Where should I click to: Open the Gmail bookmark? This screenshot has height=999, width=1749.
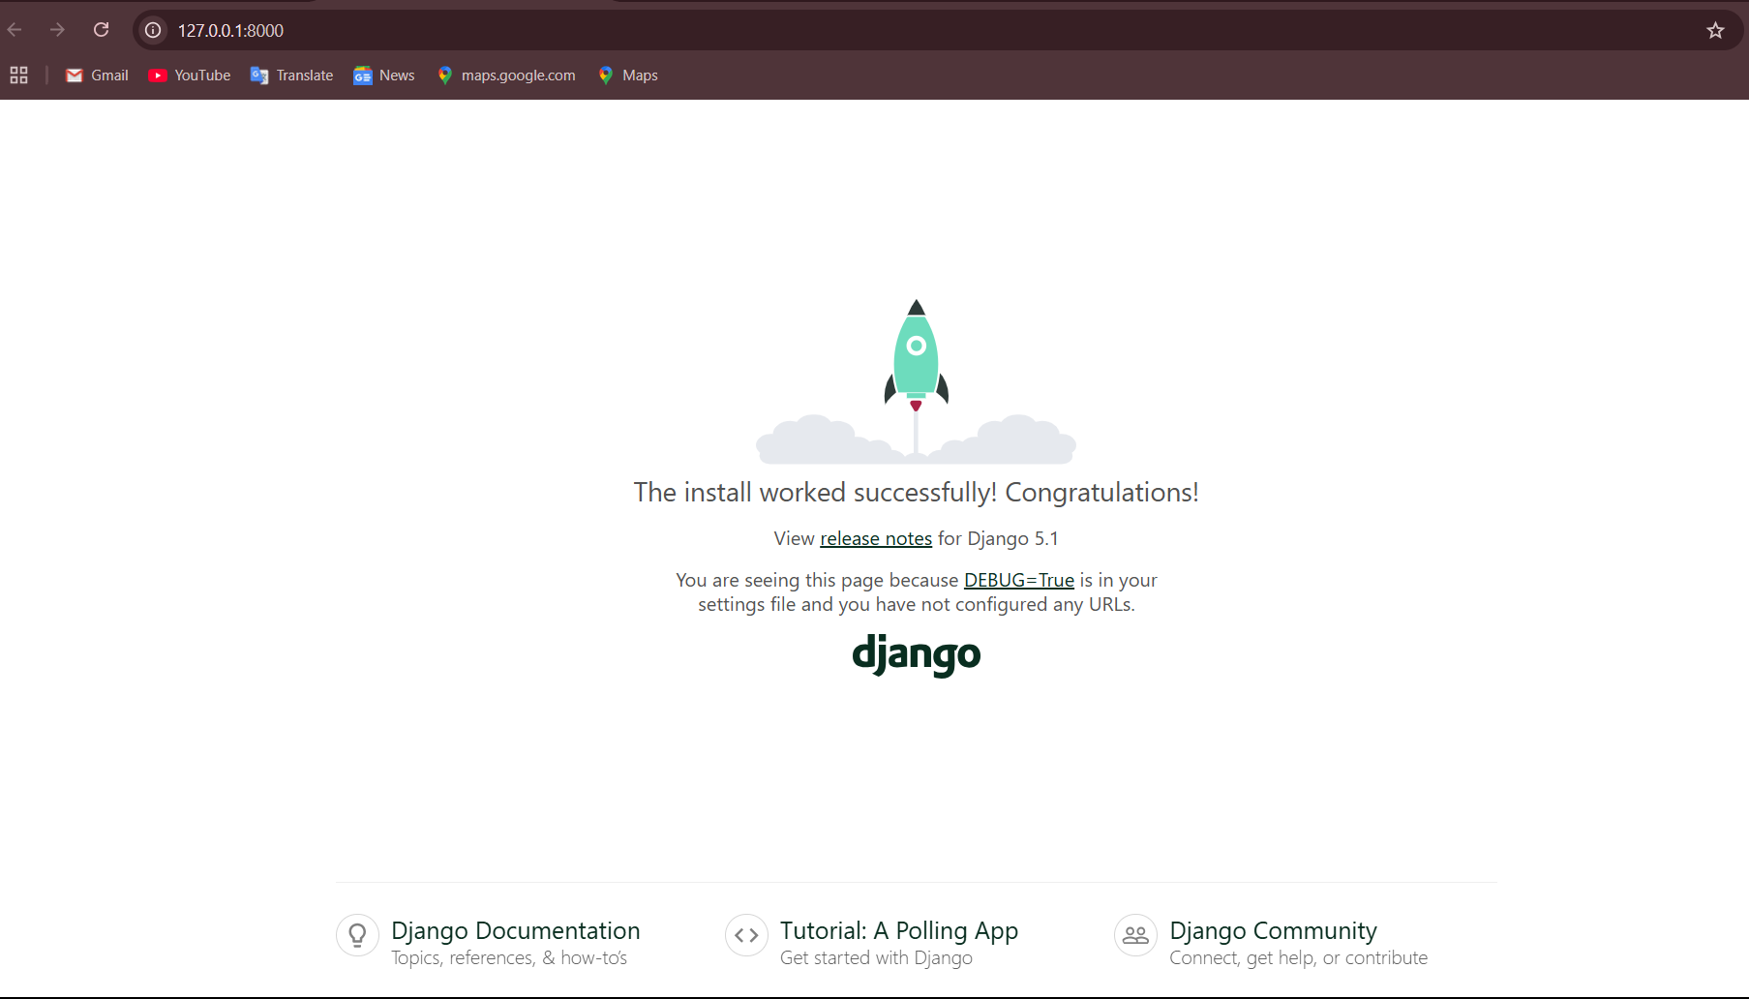click(x=97, y=76)
